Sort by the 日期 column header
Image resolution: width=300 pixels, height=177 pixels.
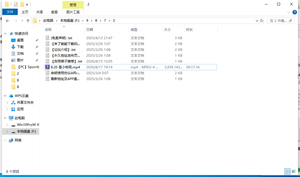coord(90,30)
